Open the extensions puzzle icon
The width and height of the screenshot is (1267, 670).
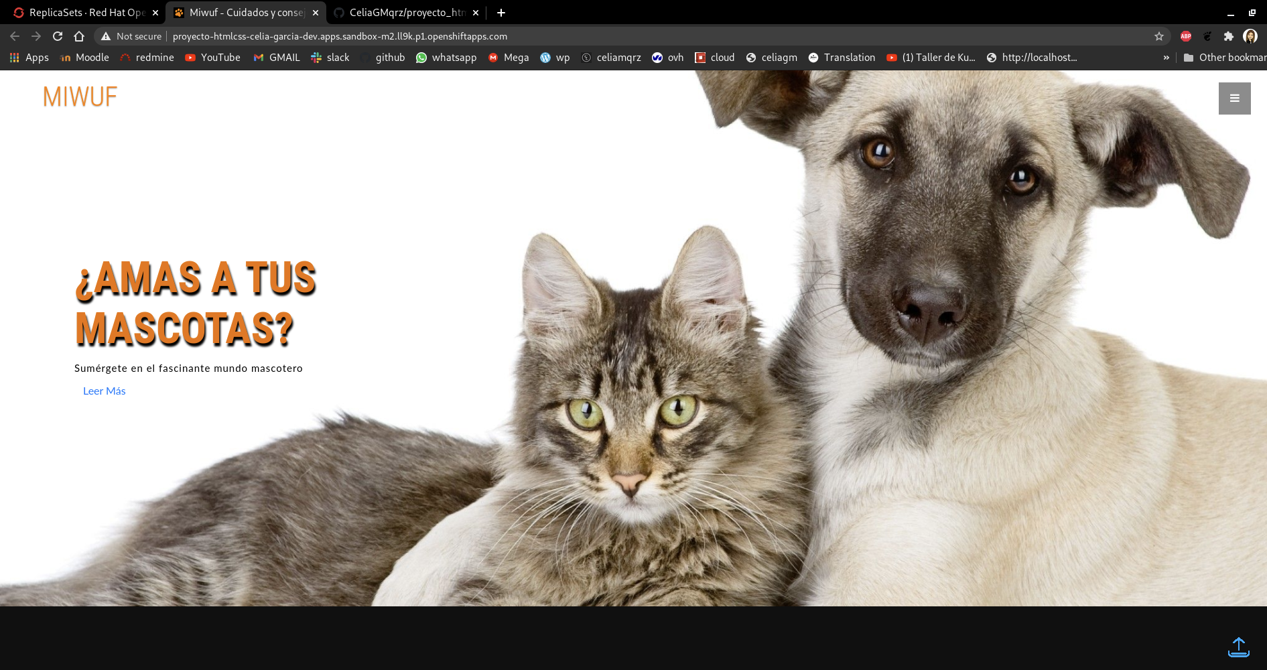coord(1228,36)
